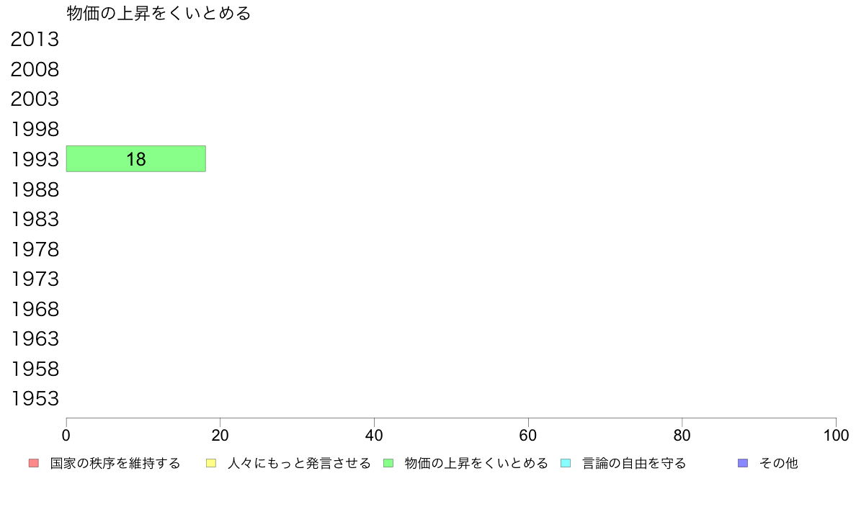The width and height of the screenshot is (856, 530).
Task: Click the 物価の上昇をくいとめる legend label
Action: point(476,464)
